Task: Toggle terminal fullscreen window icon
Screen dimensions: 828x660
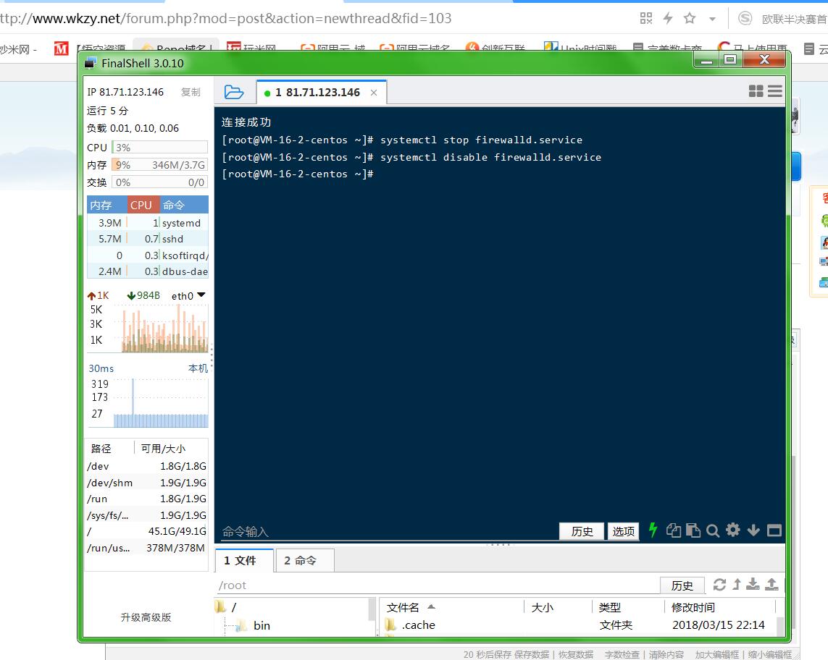Action: [774, 530]
